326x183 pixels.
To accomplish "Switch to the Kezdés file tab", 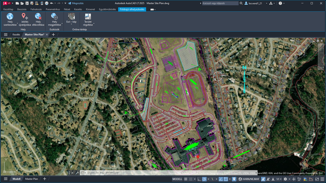I will point(16,35).
